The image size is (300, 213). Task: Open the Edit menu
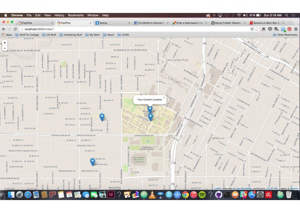point(38,15)
